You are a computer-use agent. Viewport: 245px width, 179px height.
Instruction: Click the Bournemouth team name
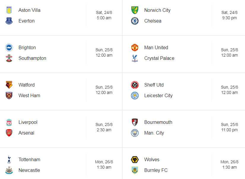coord(158,122)
